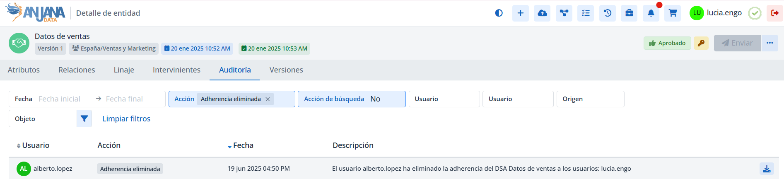784x179 pixels.
Task: Click the 'Limpiar filtros' link
Action: [126, 119]
